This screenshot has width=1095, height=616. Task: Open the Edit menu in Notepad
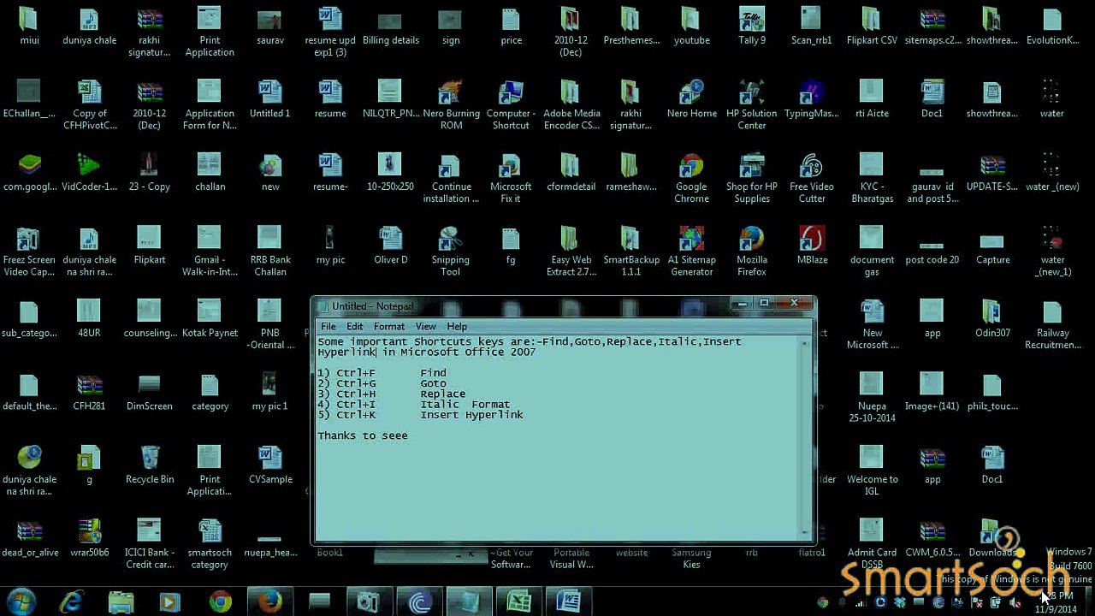[x=354, y=326]
